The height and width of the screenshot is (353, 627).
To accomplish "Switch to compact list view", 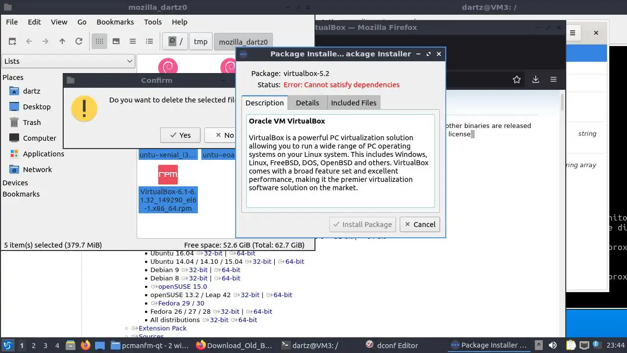I will pos(133,42).
